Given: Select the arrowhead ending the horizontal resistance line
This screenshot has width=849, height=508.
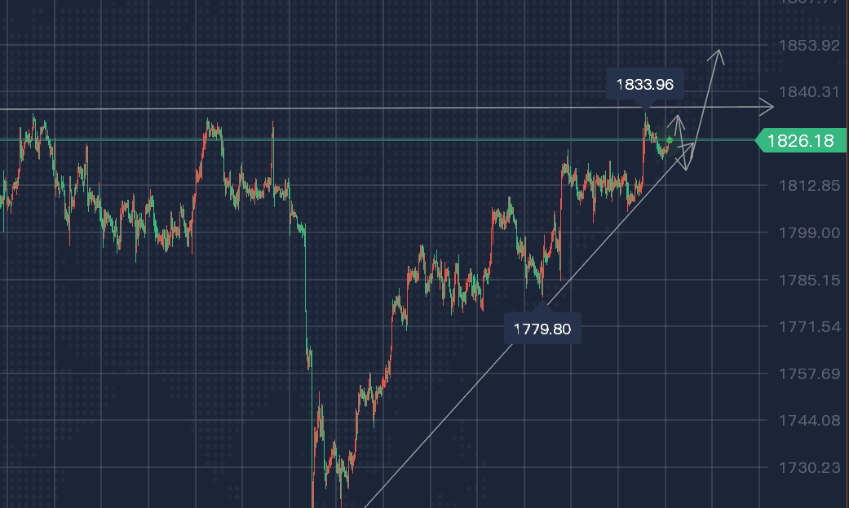Looking at the screenshot, I should point(767,107).
